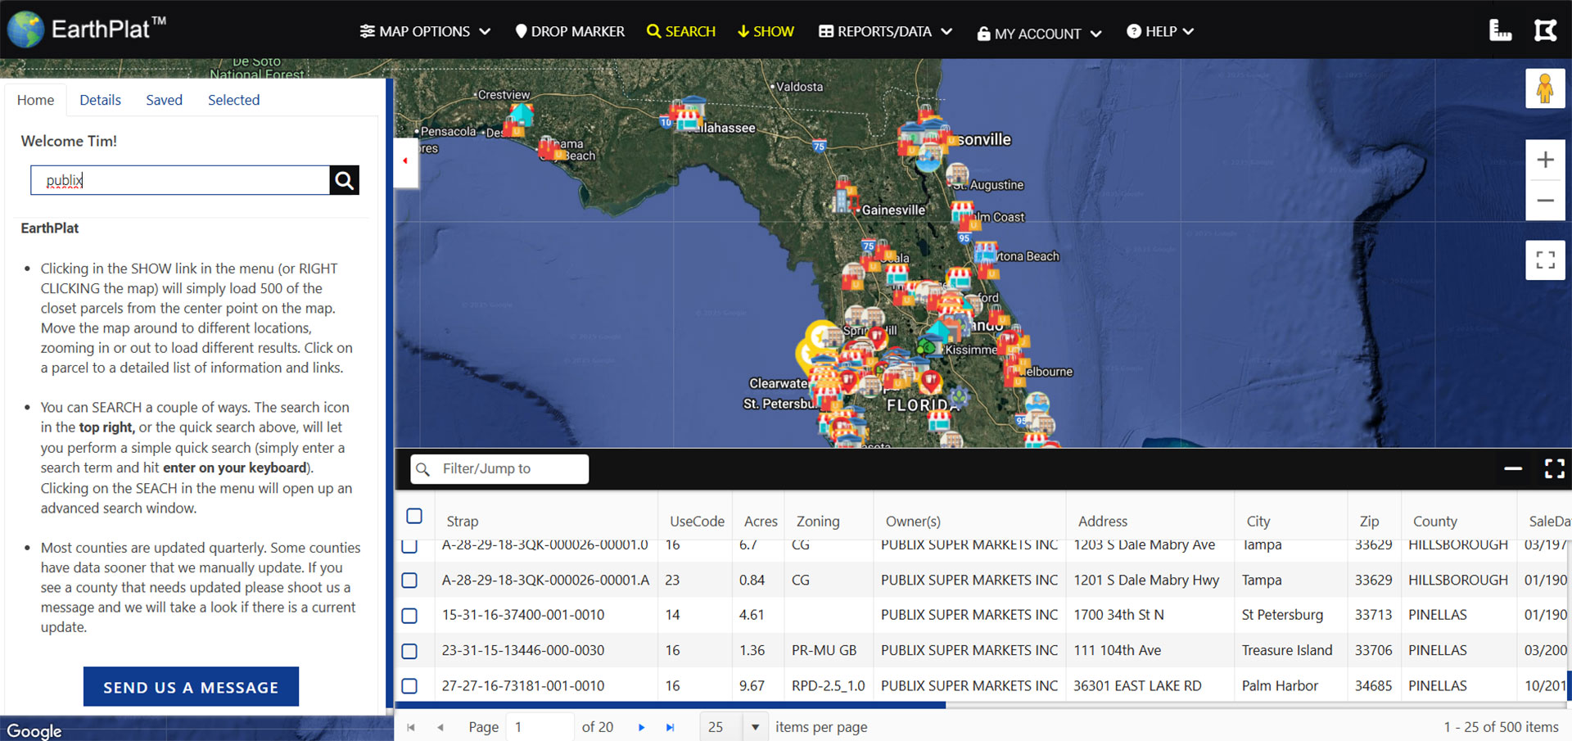Go to first results page
Screen dimensions: 1572x741
411,727
